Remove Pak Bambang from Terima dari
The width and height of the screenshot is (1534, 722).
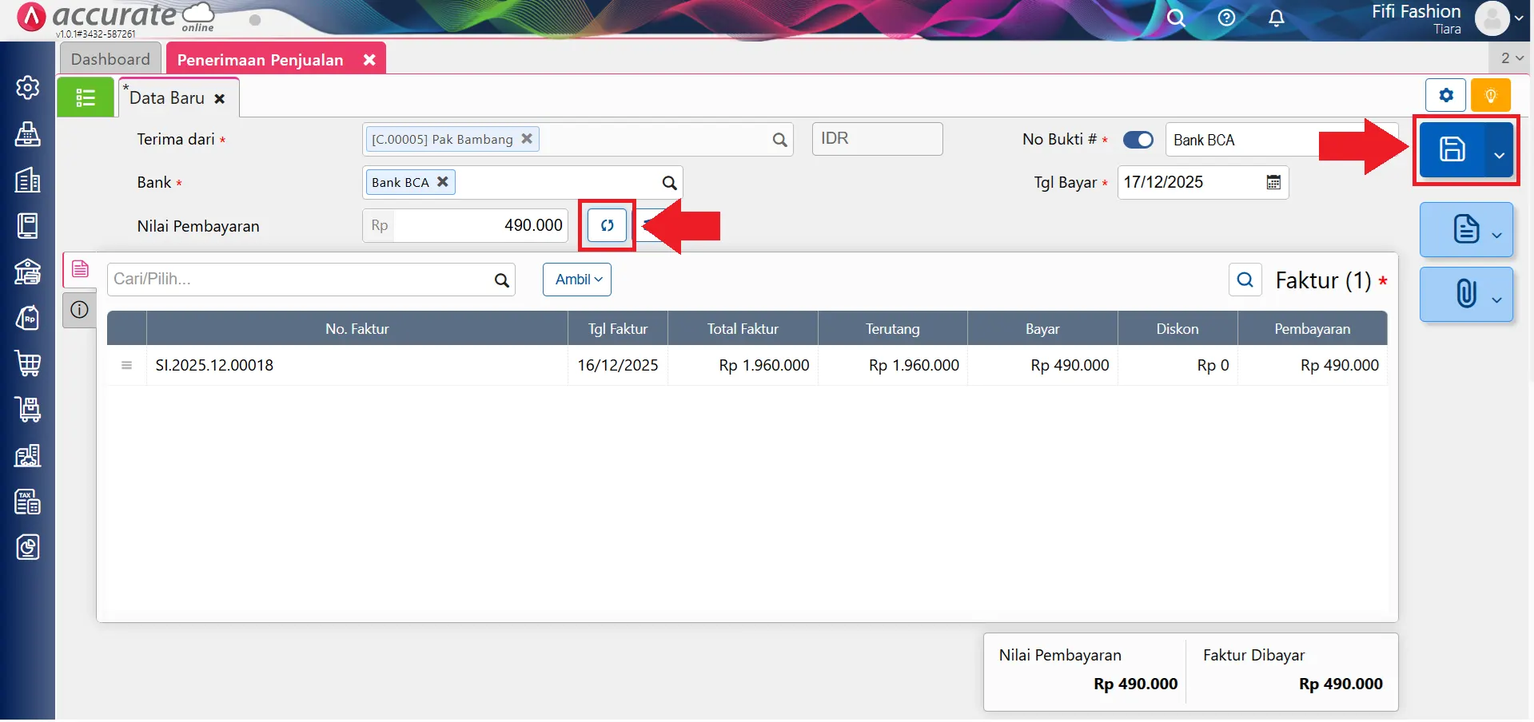[x=527, y=139]
